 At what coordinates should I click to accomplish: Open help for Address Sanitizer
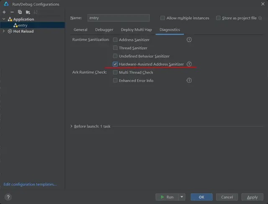189,40
